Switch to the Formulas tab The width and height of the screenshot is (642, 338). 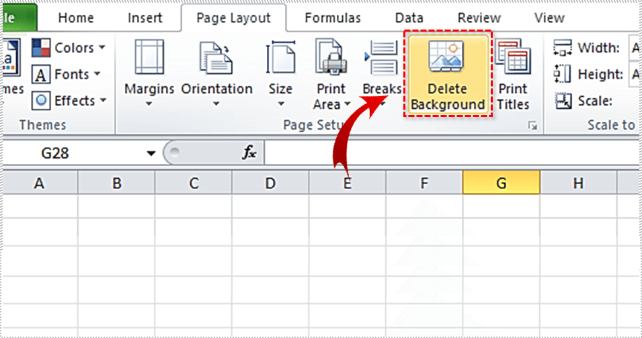(x=332, y=18)
